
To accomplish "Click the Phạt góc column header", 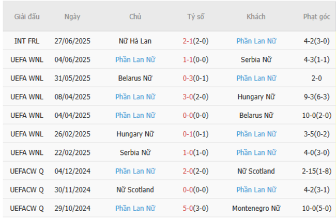I will [x=316, y=17].
